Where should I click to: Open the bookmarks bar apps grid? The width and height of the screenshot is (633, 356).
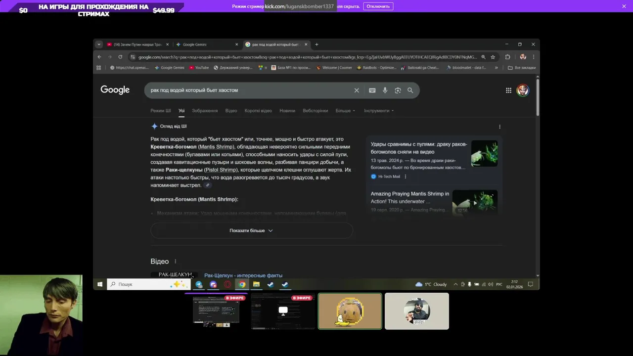click(x=99, y=68)
